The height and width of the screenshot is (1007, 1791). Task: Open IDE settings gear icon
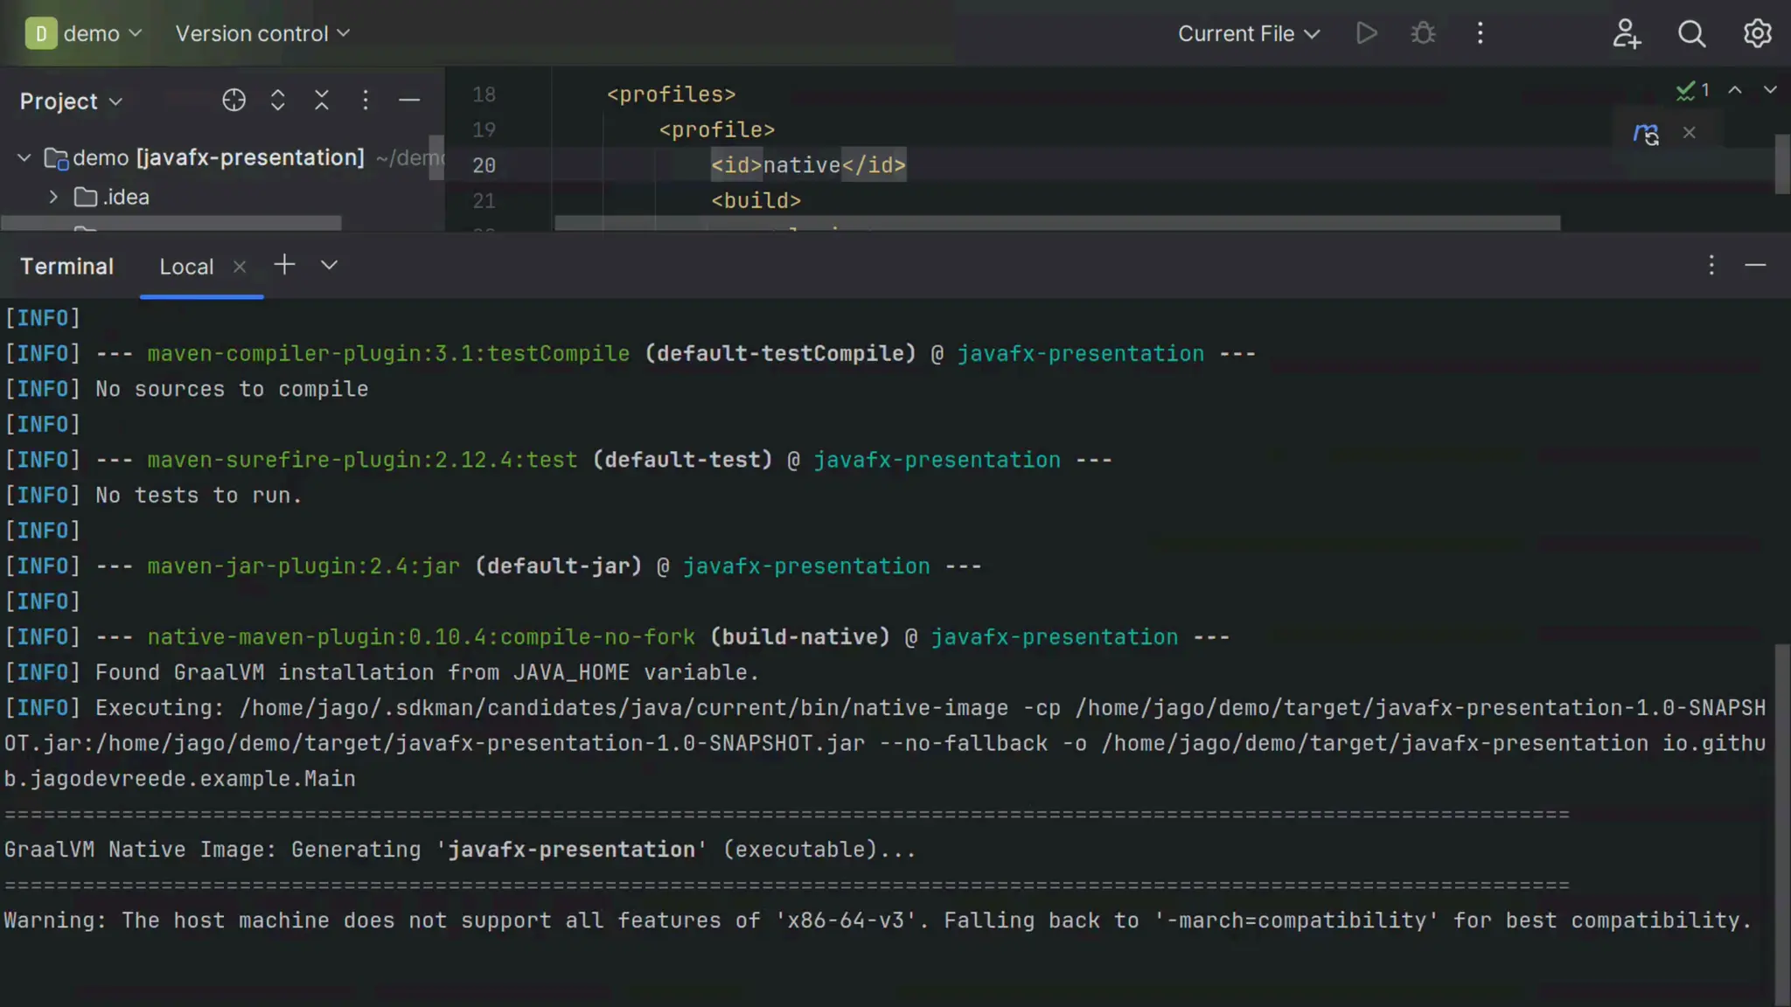coord(1757,33)
